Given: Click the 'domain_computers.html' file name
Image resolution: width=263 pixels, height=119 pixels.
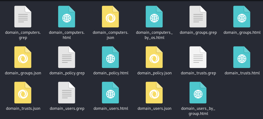Looking at the screenshot, I should (67, 35).
